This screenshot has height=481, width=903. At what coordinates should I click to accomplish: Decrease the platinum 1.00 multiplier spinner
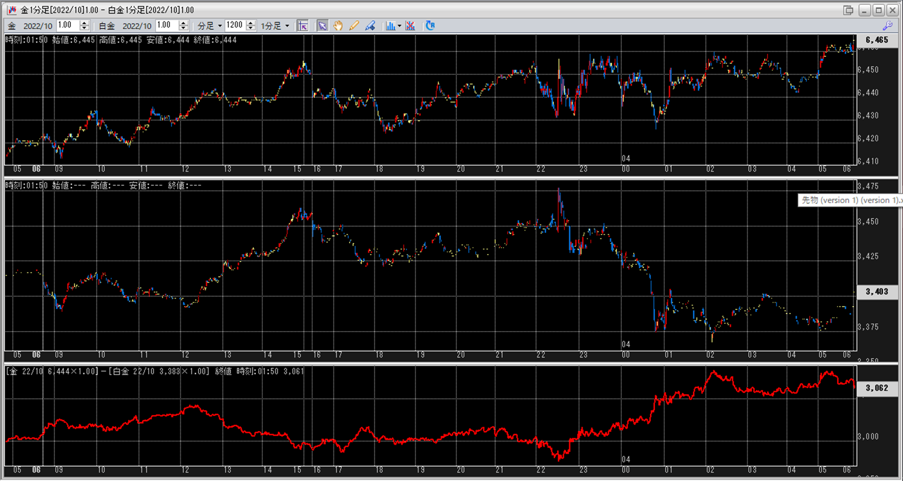[x=183, y=28]
